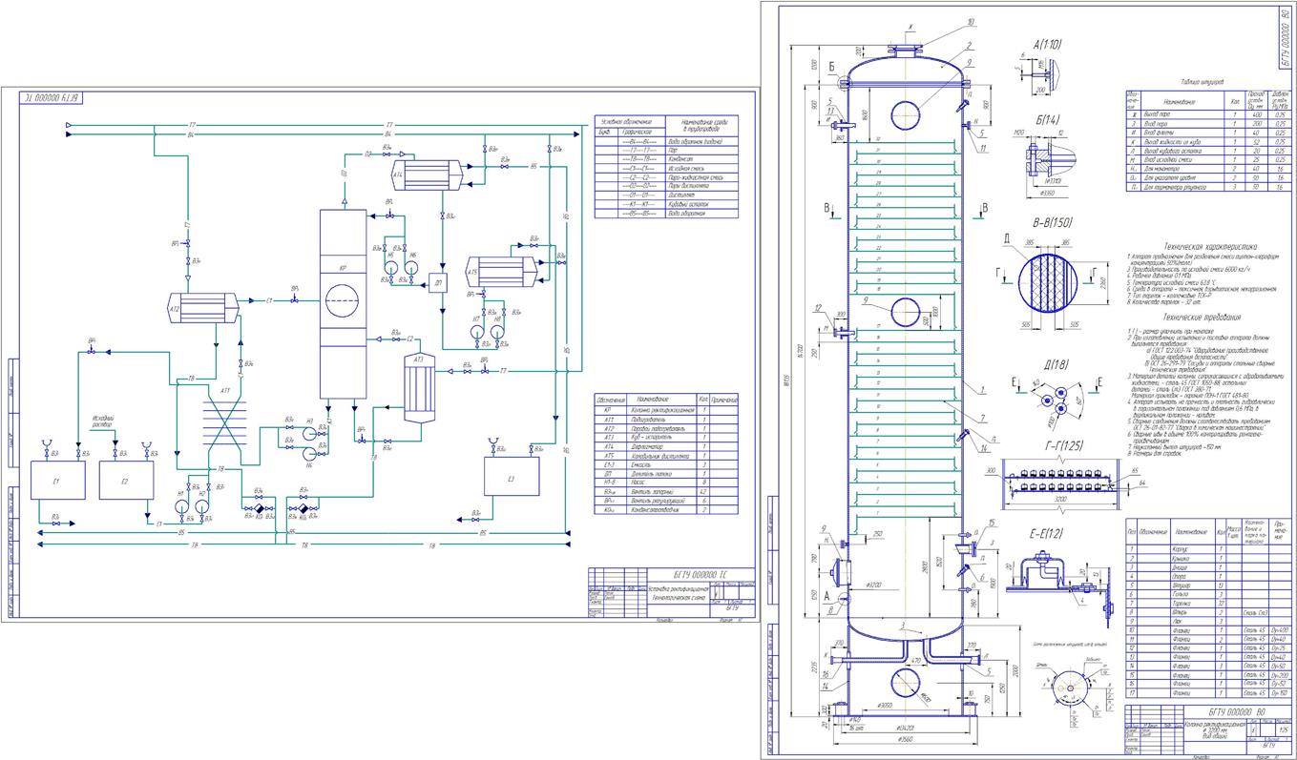The image size is (1297, 760).
Task: Select the ДП flow divider box
Action: 439,284
